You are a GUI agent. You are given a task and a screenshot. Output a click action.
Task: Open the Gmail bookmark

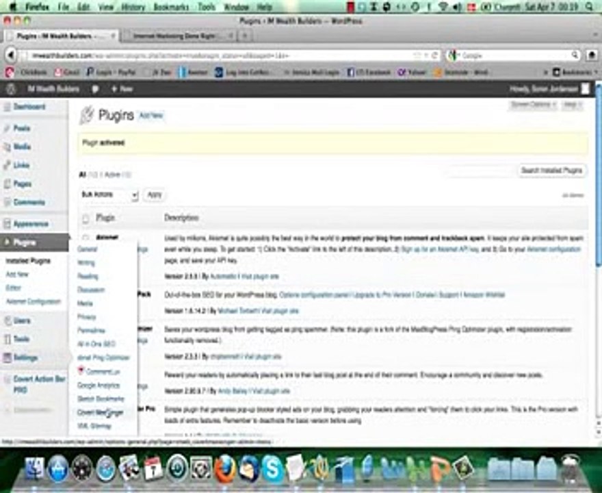click(x=67, y=73)
